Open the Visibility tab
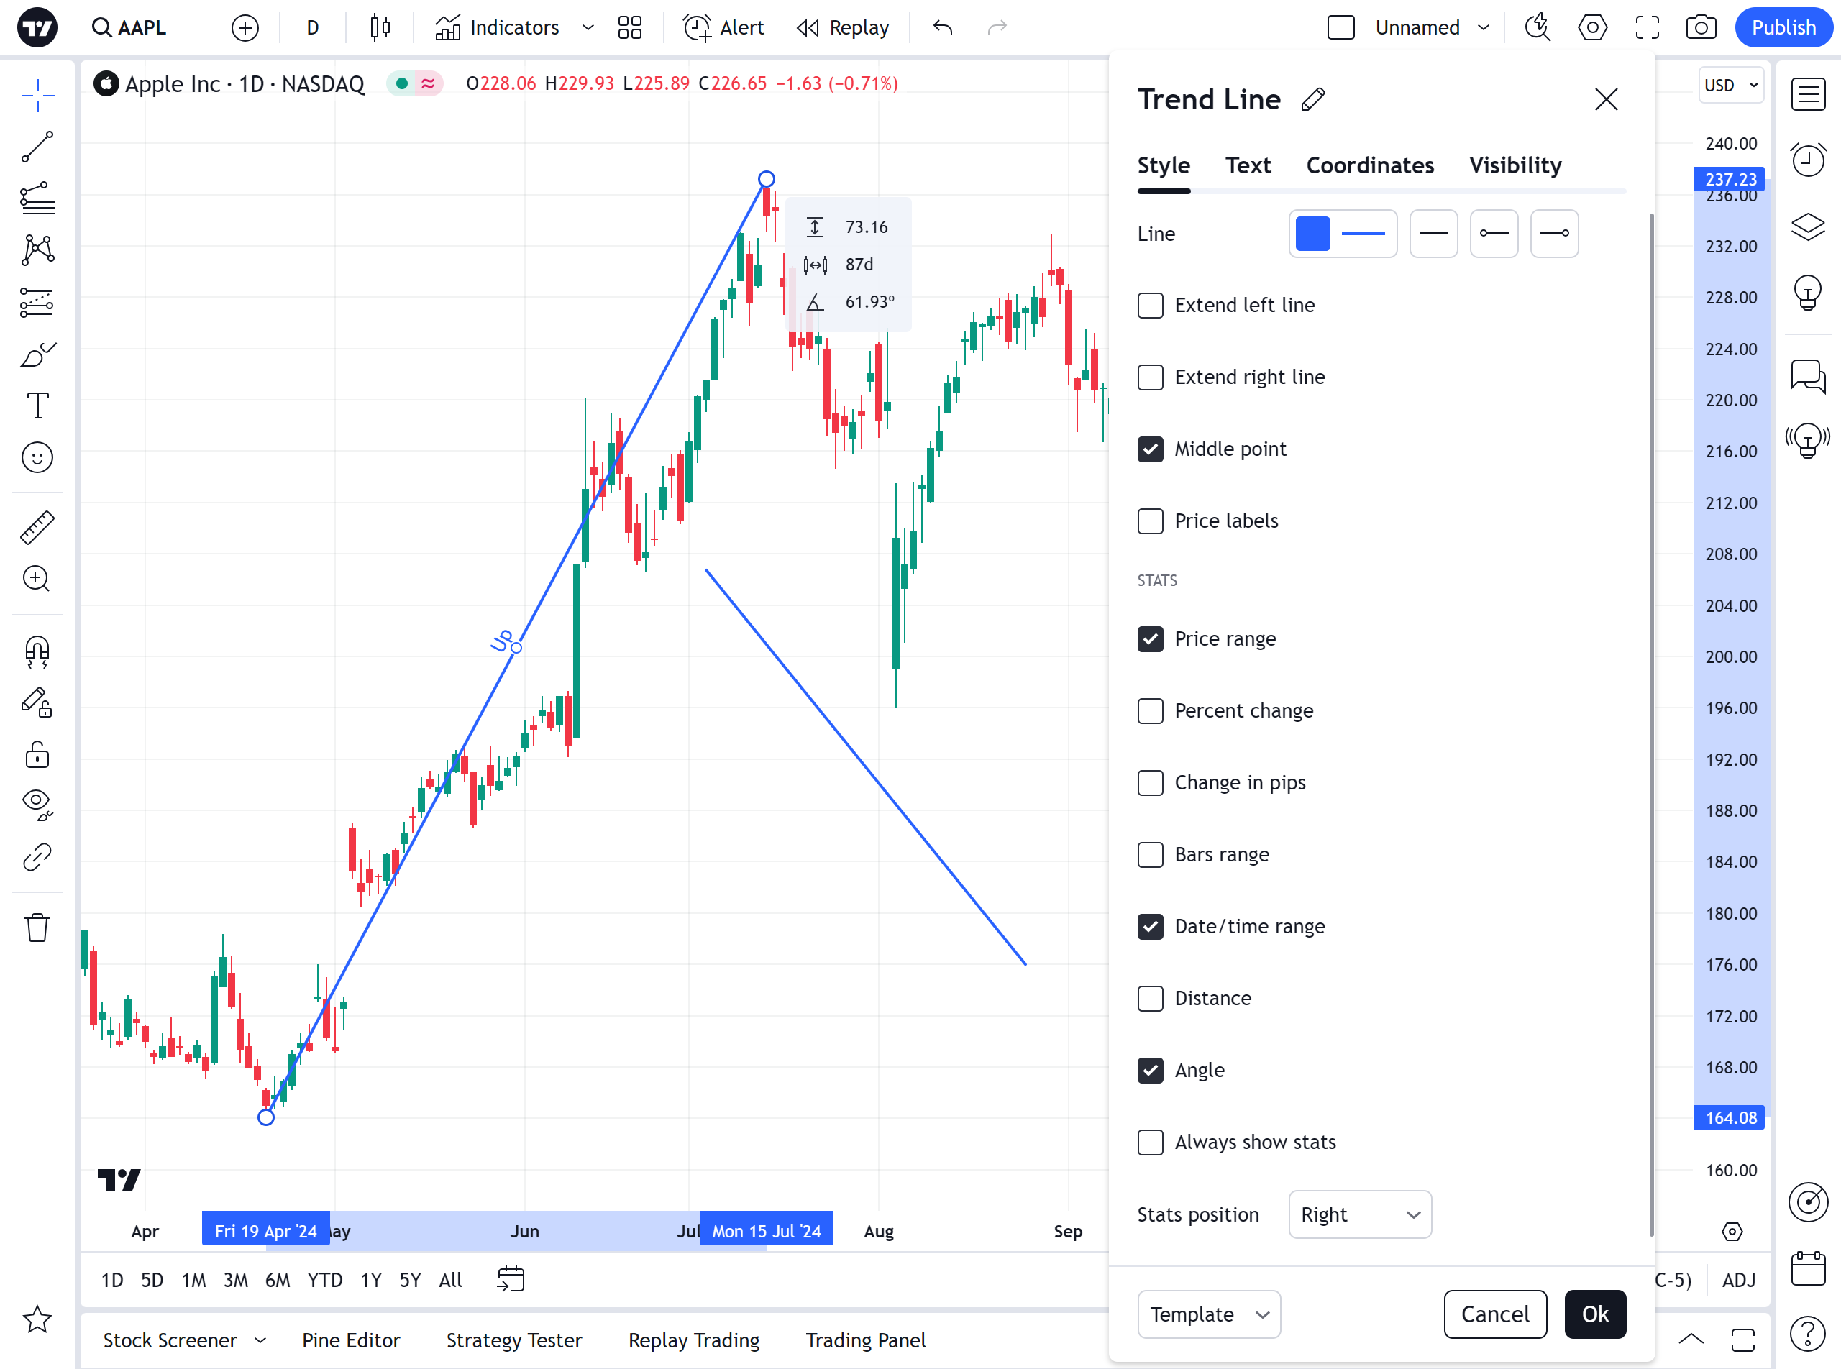This screenshot has height=1369, width=1841. click(x=1515, y=166)
